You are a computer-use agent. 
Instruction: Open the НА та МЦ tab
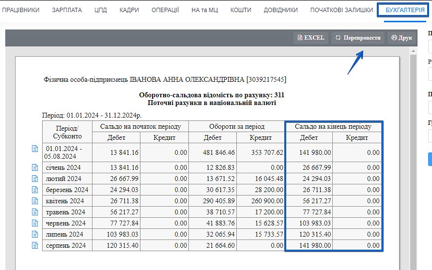pos(204,10)
